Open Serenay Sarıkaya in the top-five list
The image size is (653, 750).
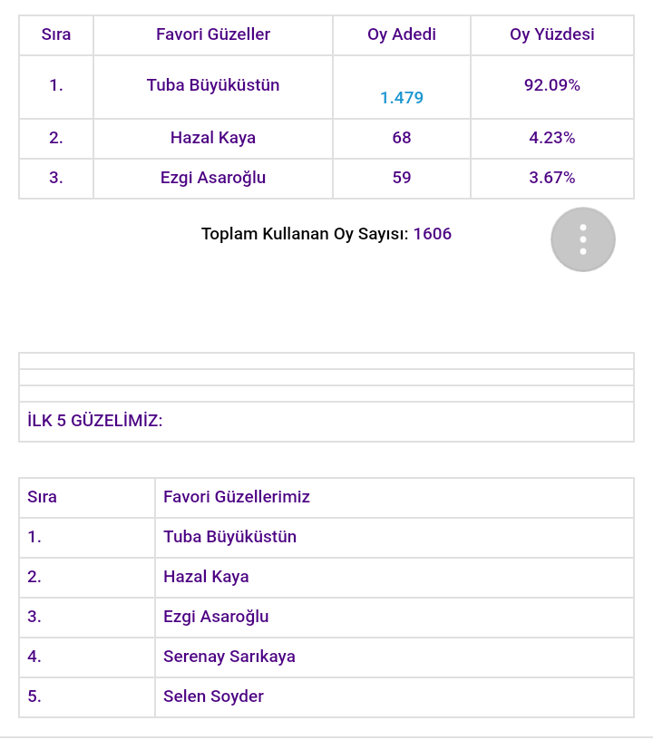pos(229,657)
